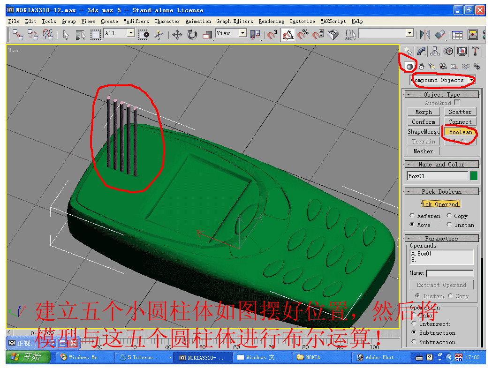The height and width of the screenshot is (369, 492).
Task: Collapse the Object Type rollout
Action: point(441,94)
